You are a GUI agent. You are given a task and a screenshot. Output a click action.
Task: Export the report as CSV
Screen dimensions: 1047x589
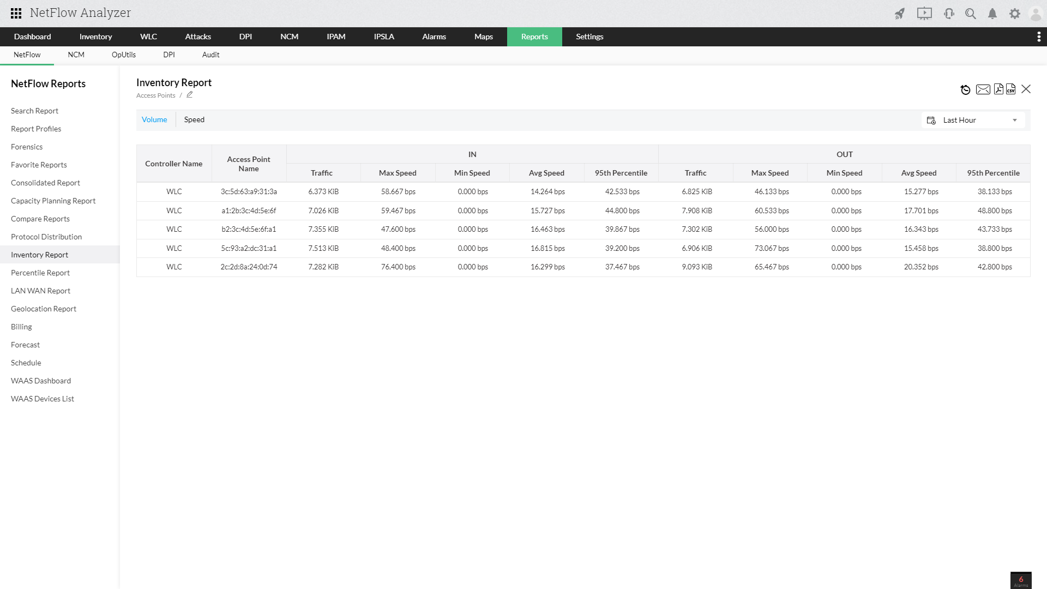(x=1011, y=89)
